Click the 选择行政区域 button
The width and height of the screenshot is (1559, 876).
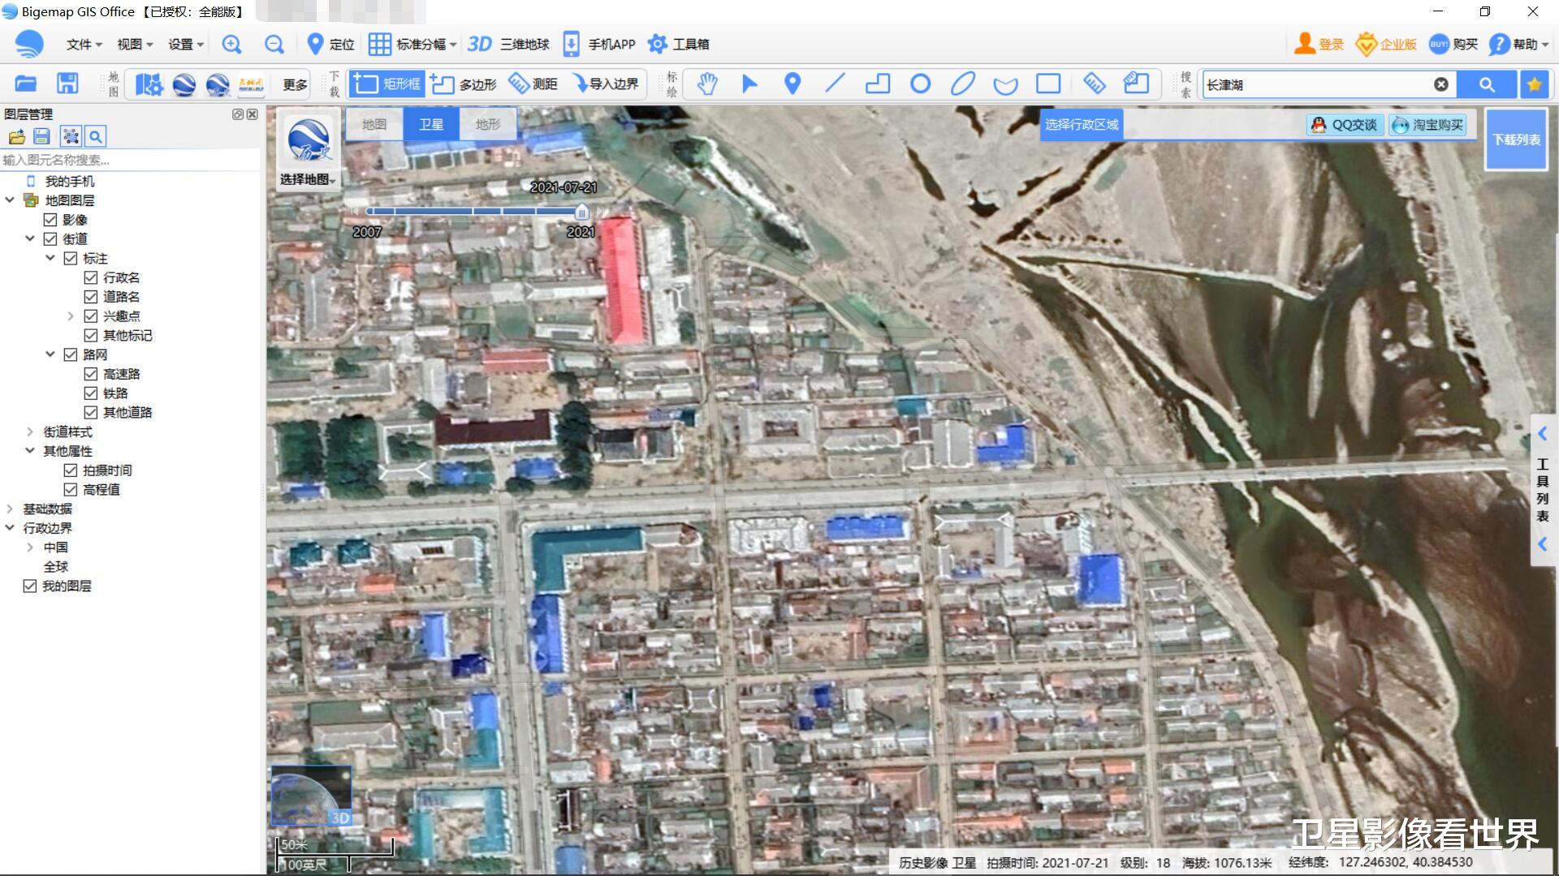(1081, 125)
